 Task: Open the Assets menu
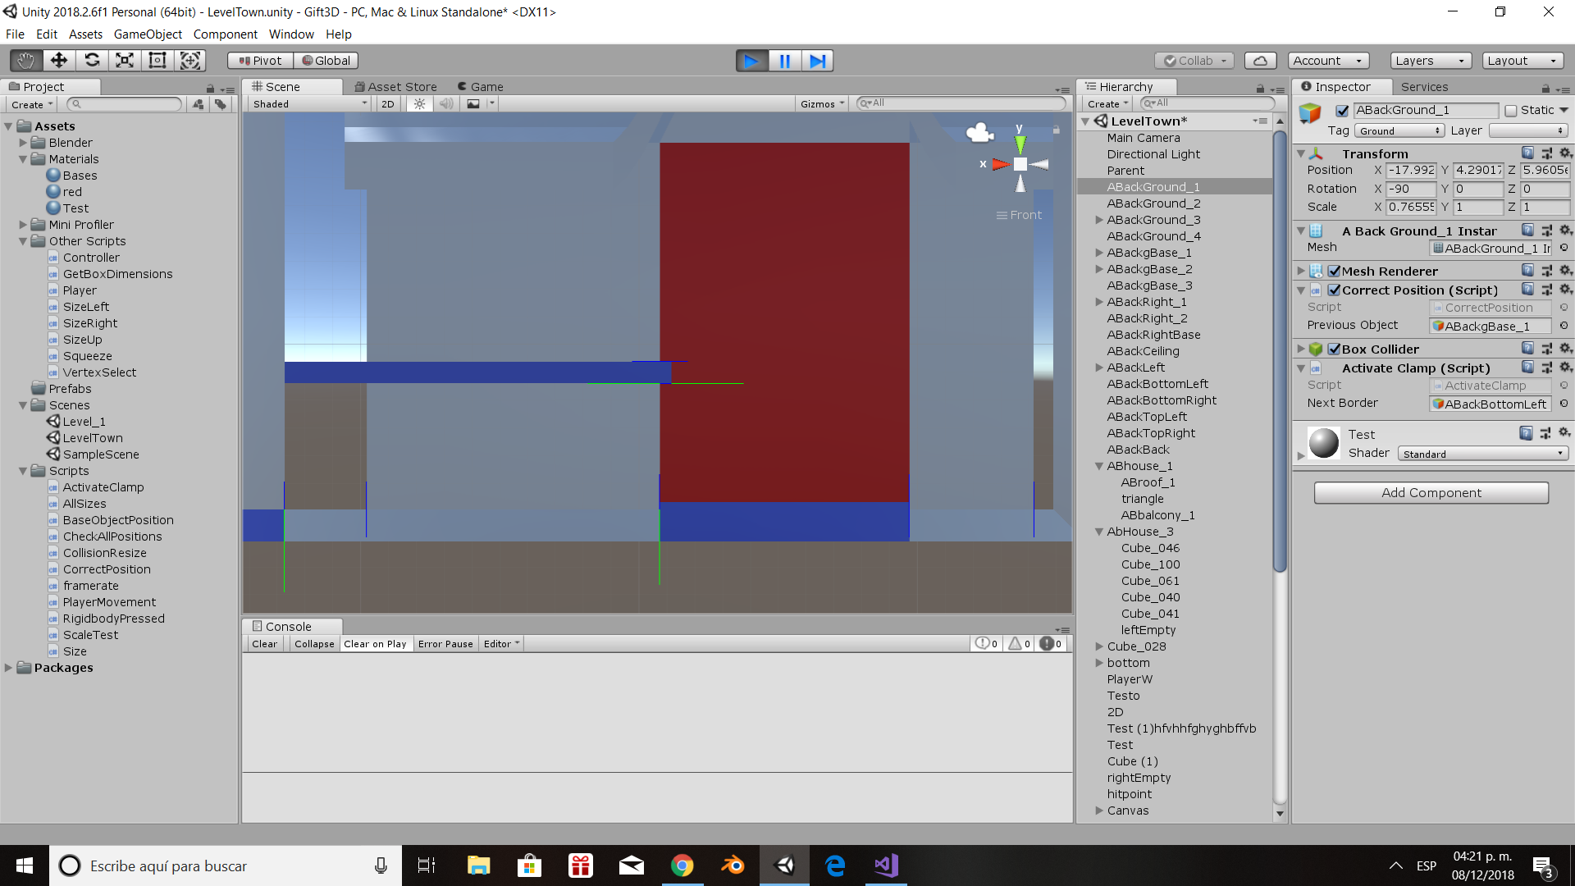85,34
